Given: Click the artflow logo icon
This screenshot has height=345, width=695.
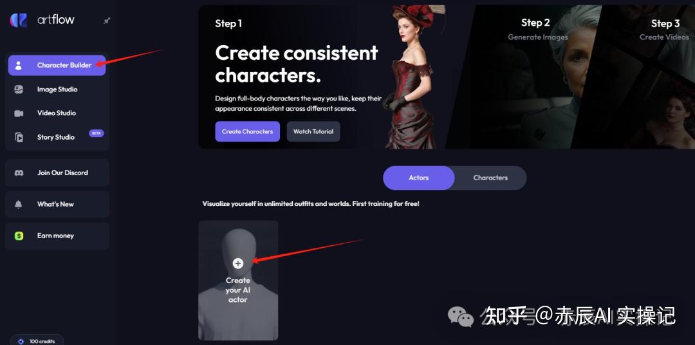Looking at the screenshot, I should click(x=19, y=20).
